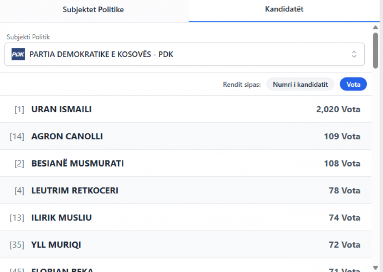Click the Rendit sipas label
The height and width of the screenshot is (272, 383).
[x=241, y=85]
